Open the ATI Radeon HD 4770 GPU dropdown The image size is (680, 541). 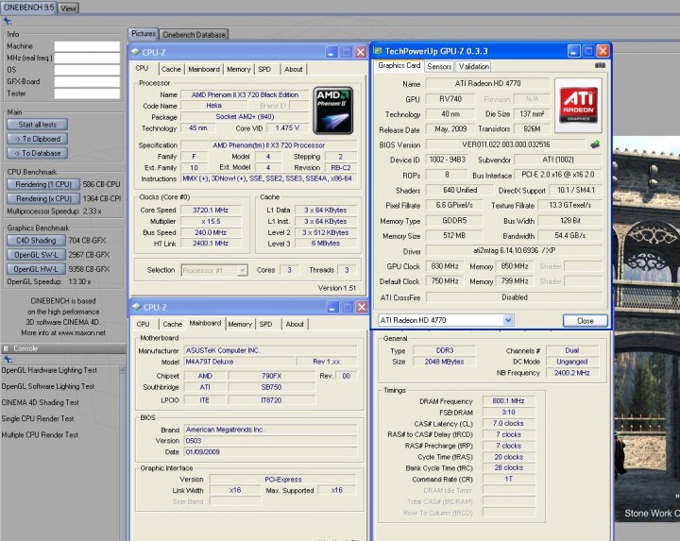tap(508, 320)
